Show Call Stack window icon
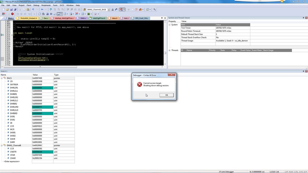This screenshot has width=308, height=173. [55, 14]
